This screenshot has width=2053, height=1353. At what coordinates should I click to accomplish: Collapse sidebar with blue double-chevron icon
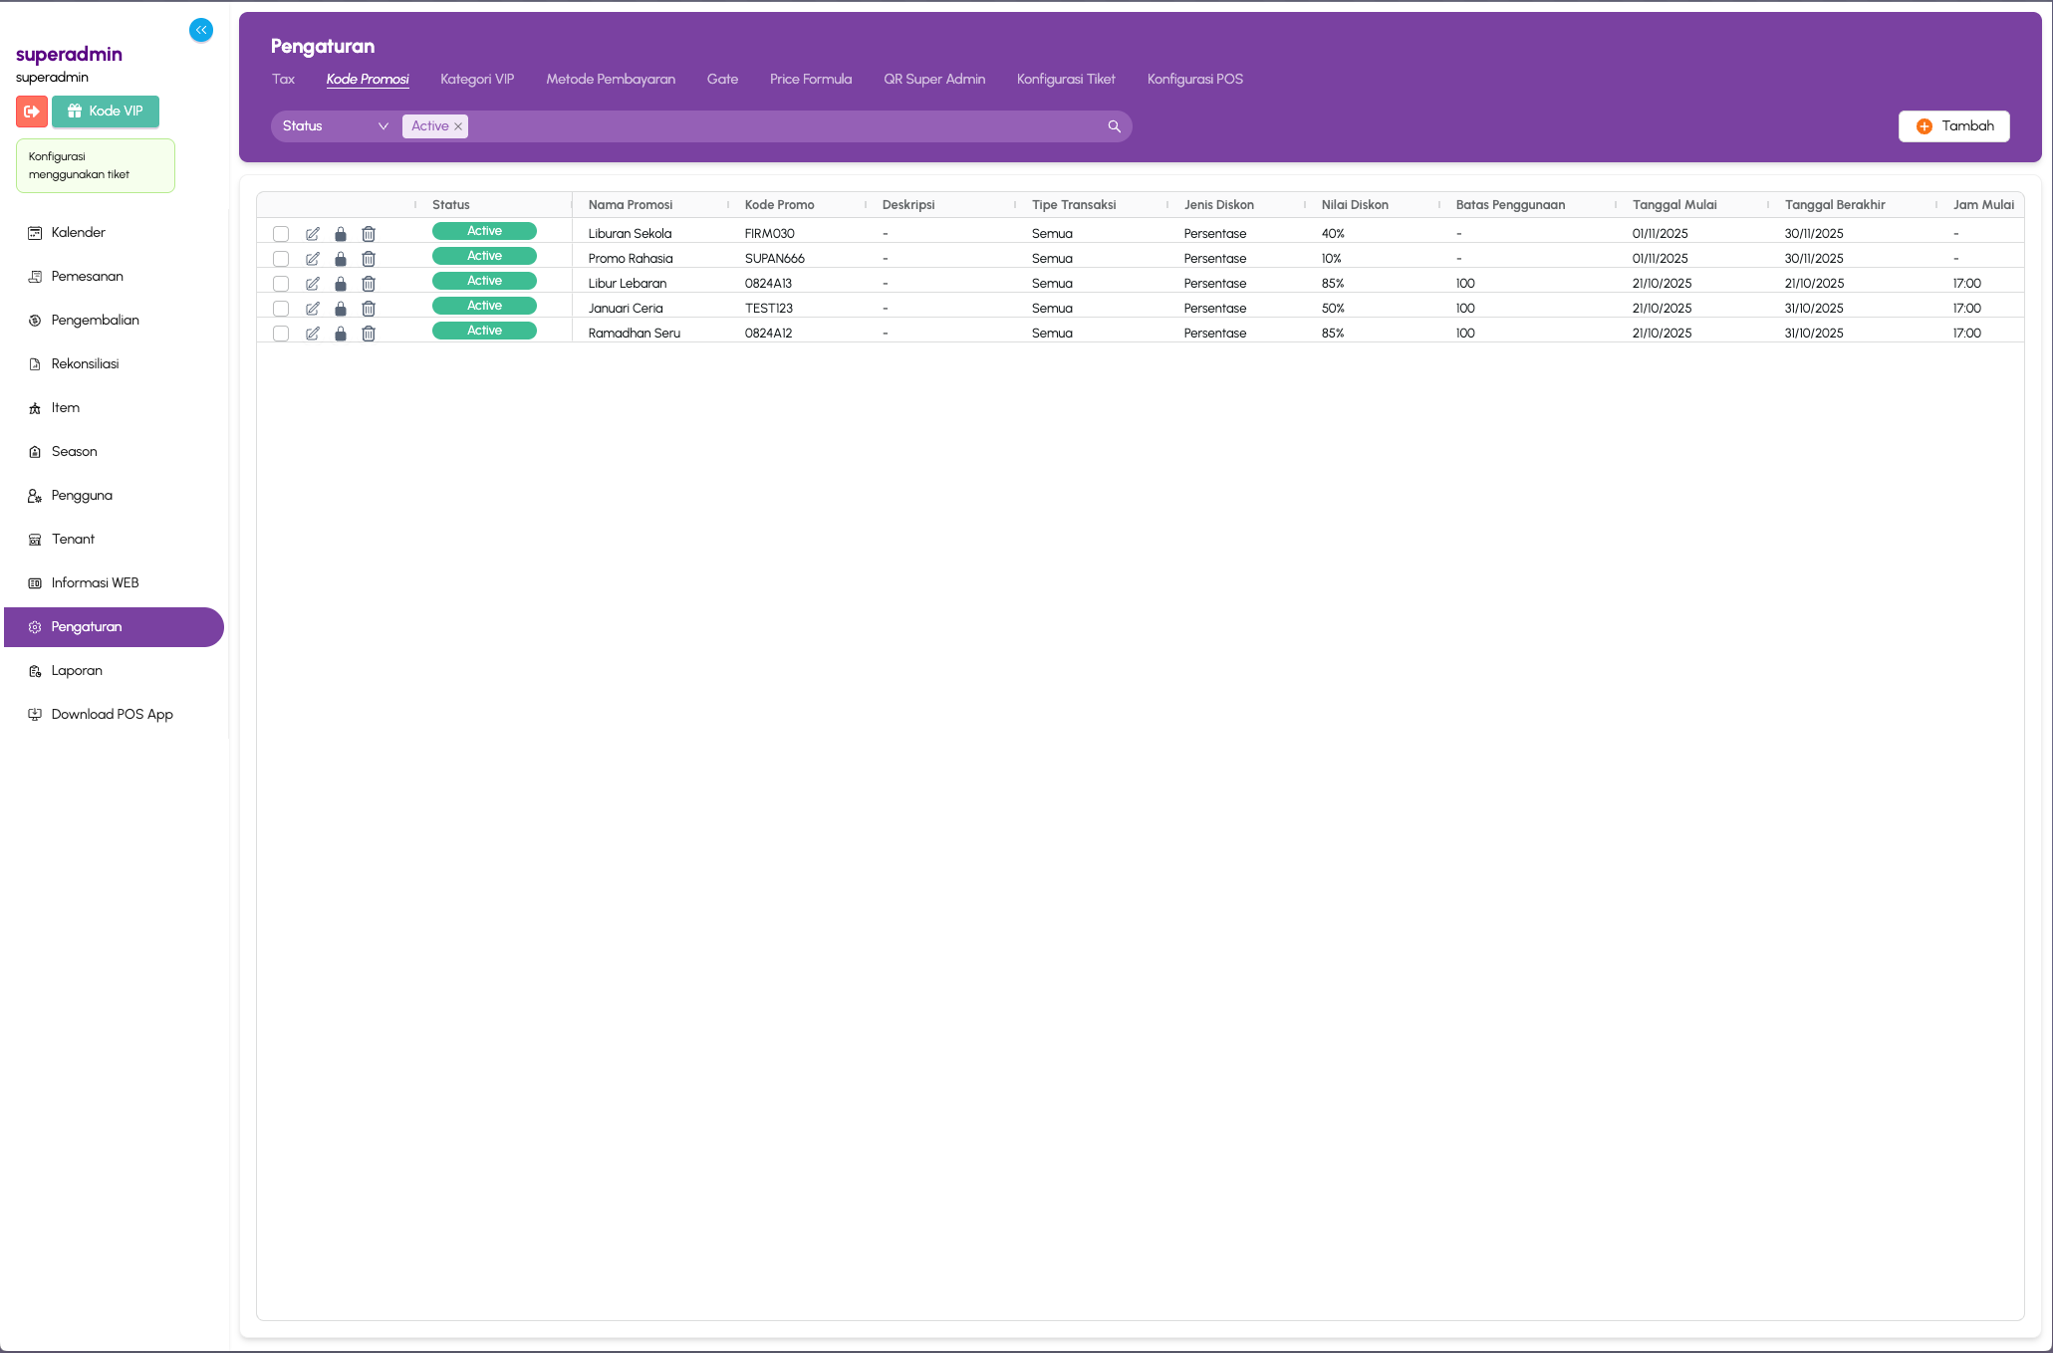(x=201, y=30)
